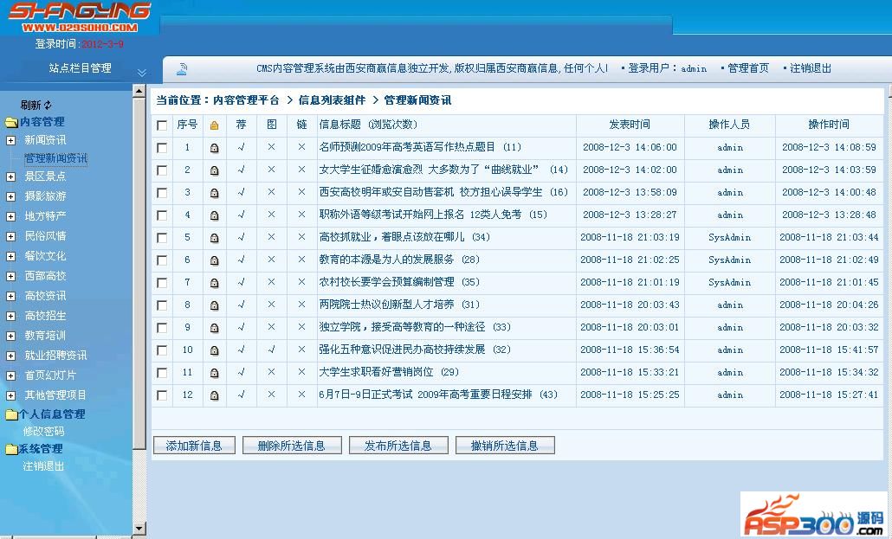Click the 注销退出 link in top bar
The width and height of the screenshot is (892, 539).
tap(811, 68)
